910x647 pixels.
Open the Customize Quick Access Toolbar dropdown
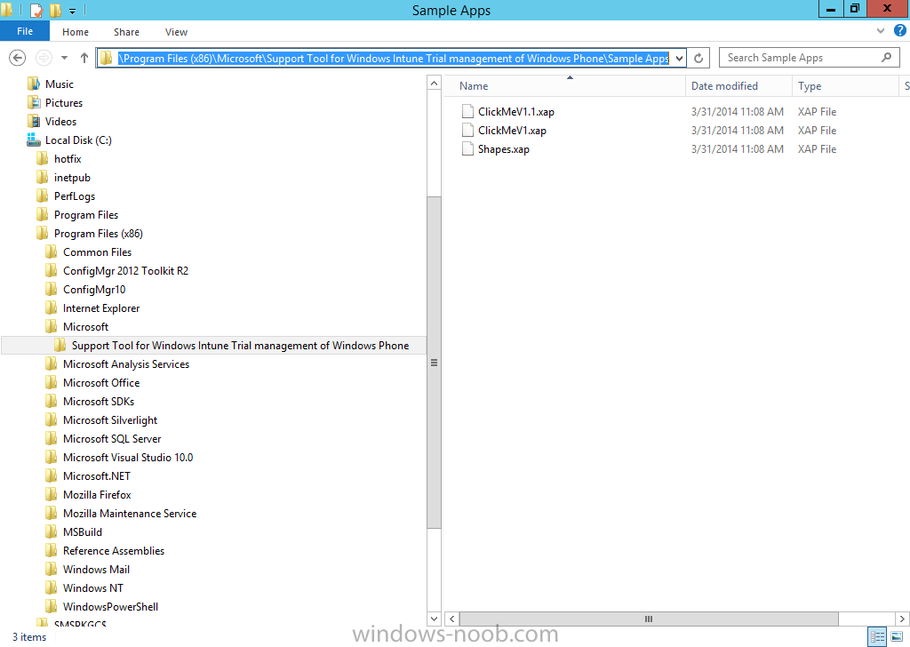73,11
